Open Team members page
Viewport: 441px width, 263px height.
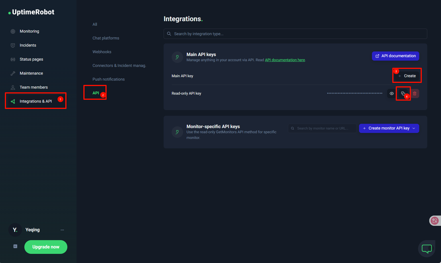coord(34,87)
